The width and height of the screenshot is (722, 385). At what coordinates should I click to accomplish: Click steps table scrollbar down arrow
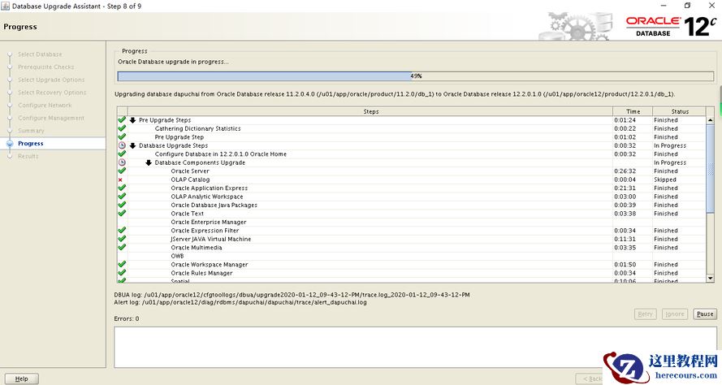point(710,278)
